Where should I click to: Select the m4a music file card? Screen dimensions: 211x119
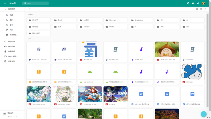(141, 74)
